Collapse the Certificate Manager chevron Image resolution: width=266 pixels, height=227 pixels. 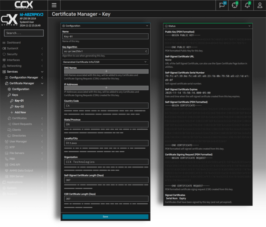[x=42, y=83]
